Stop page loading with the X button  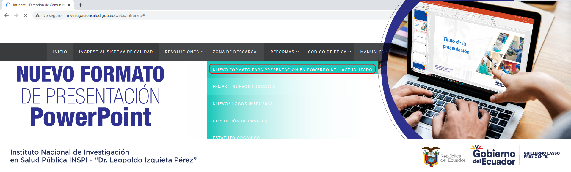coord(26,15)
